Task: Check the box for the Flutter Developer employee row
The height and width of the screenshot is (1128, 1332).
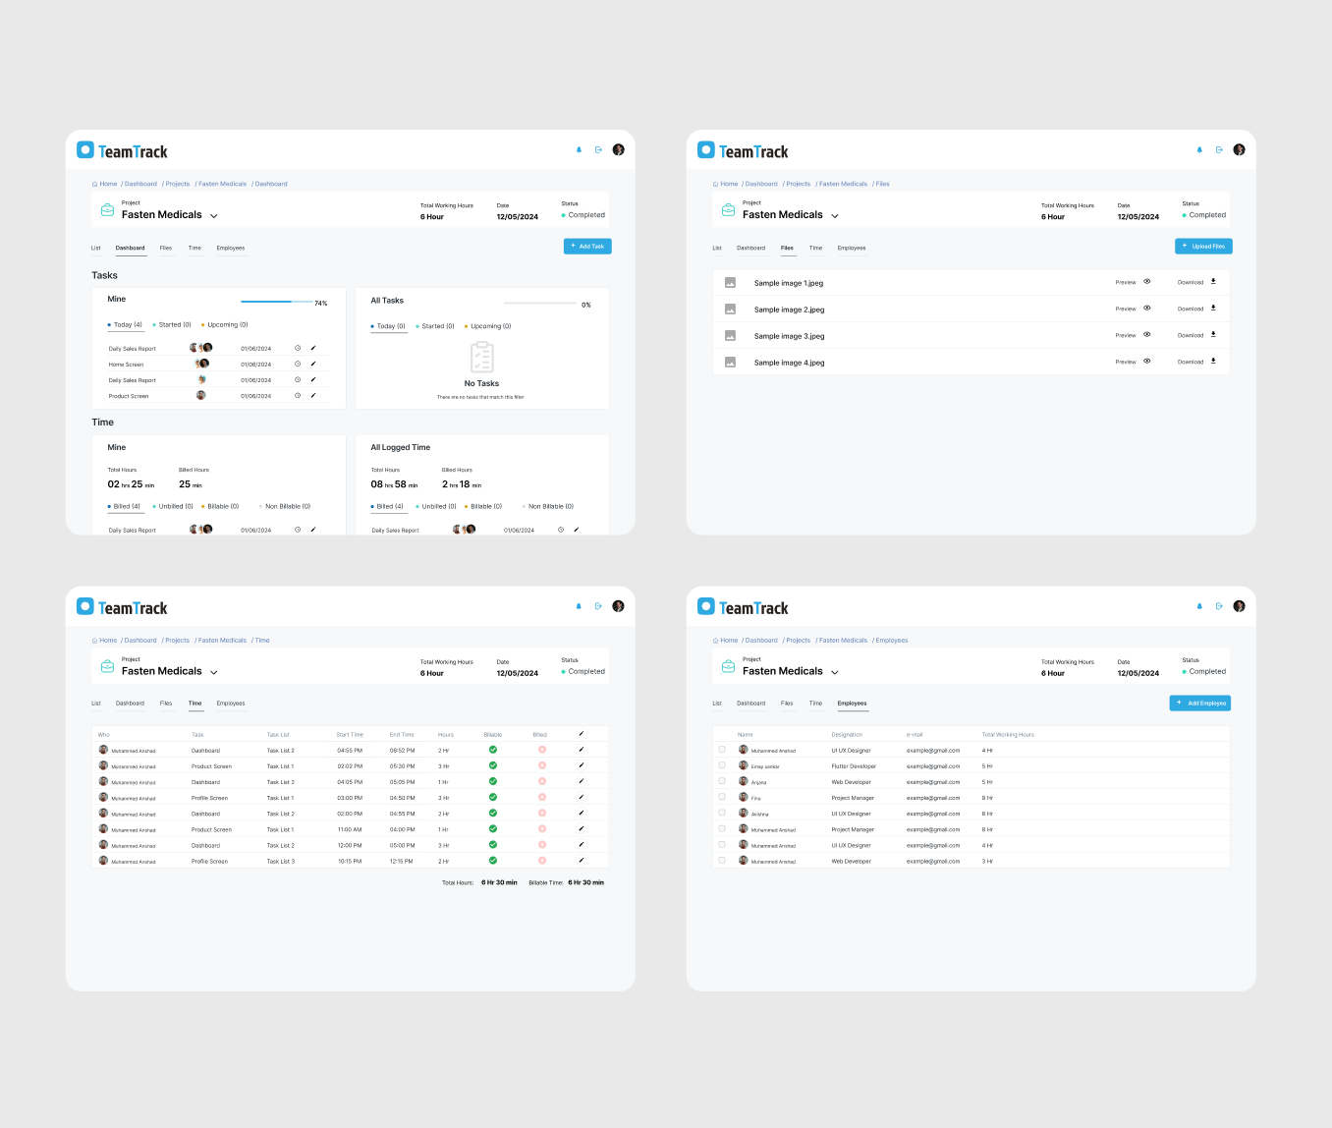Action: [x=722, y=765]
